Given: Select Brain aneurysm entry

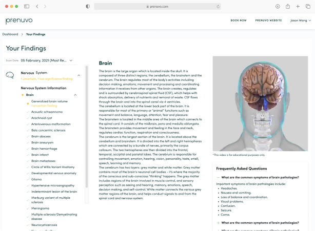Looking at the screenshot, I should [42, 142].
